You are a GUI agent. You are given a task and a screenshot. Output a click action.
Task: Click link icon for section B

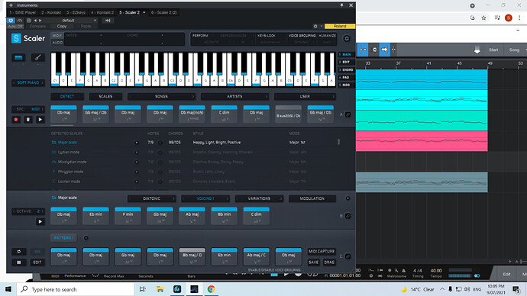[x=348, y=216]
